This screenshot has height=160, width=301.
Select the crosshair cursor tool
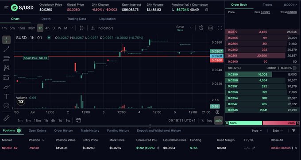(6, 40)
